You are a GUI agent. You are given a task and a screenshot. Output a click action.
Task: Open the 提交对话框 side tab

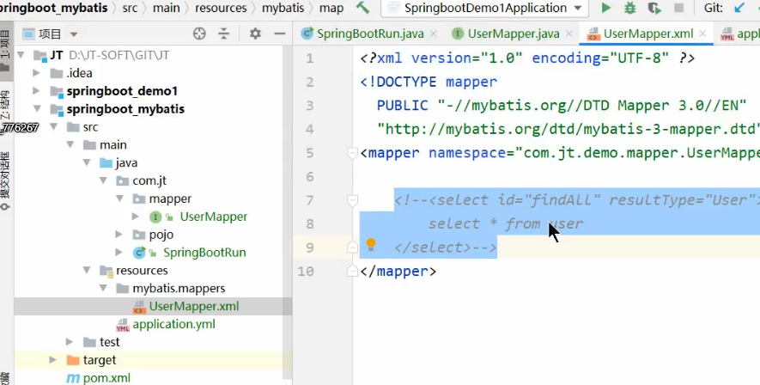6,180
